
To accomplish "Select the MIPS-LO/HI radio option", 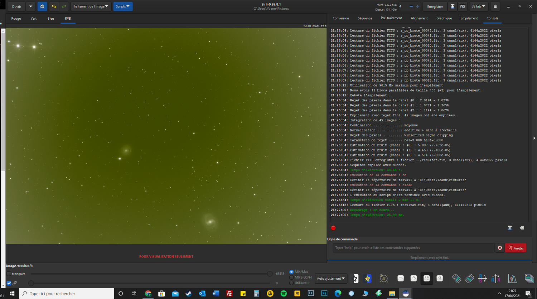I will [291, 277].
